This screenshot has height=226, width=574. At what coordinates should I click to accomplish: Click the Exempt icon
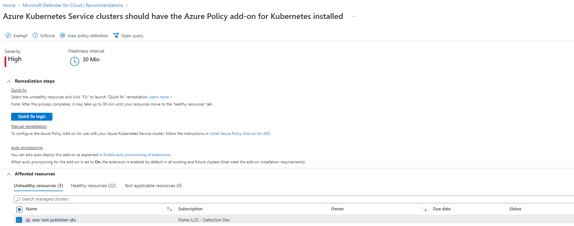tap(8, 36)
